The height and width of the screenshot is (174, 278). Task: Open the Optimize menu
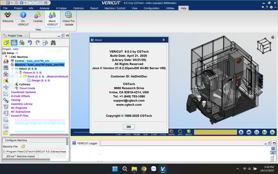point(78,8)
